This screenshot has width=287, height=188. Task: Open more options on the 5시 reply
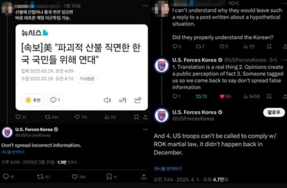284,60
